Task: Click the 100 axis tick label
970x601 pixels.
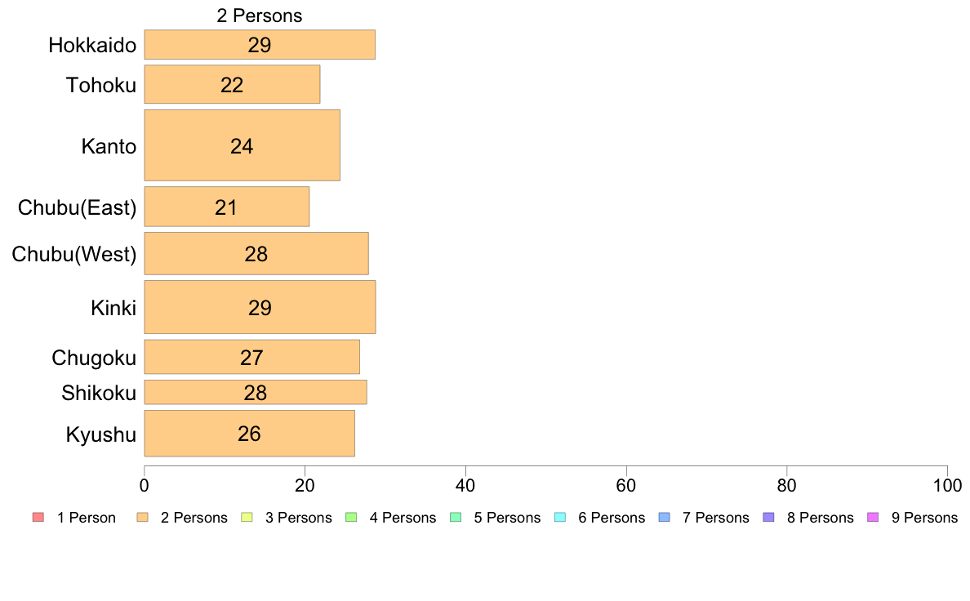Action: point(947,485)
